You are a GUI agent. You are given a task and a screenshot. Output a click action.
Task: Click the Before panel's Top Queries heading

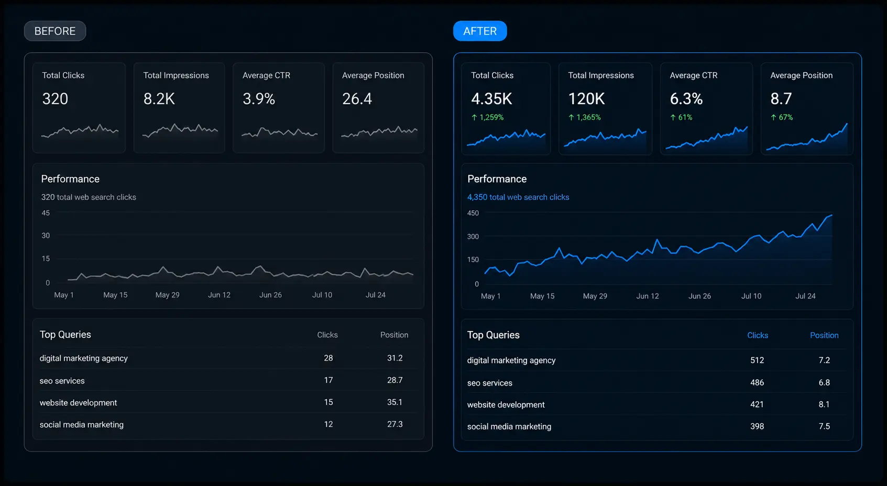[65, 335]
